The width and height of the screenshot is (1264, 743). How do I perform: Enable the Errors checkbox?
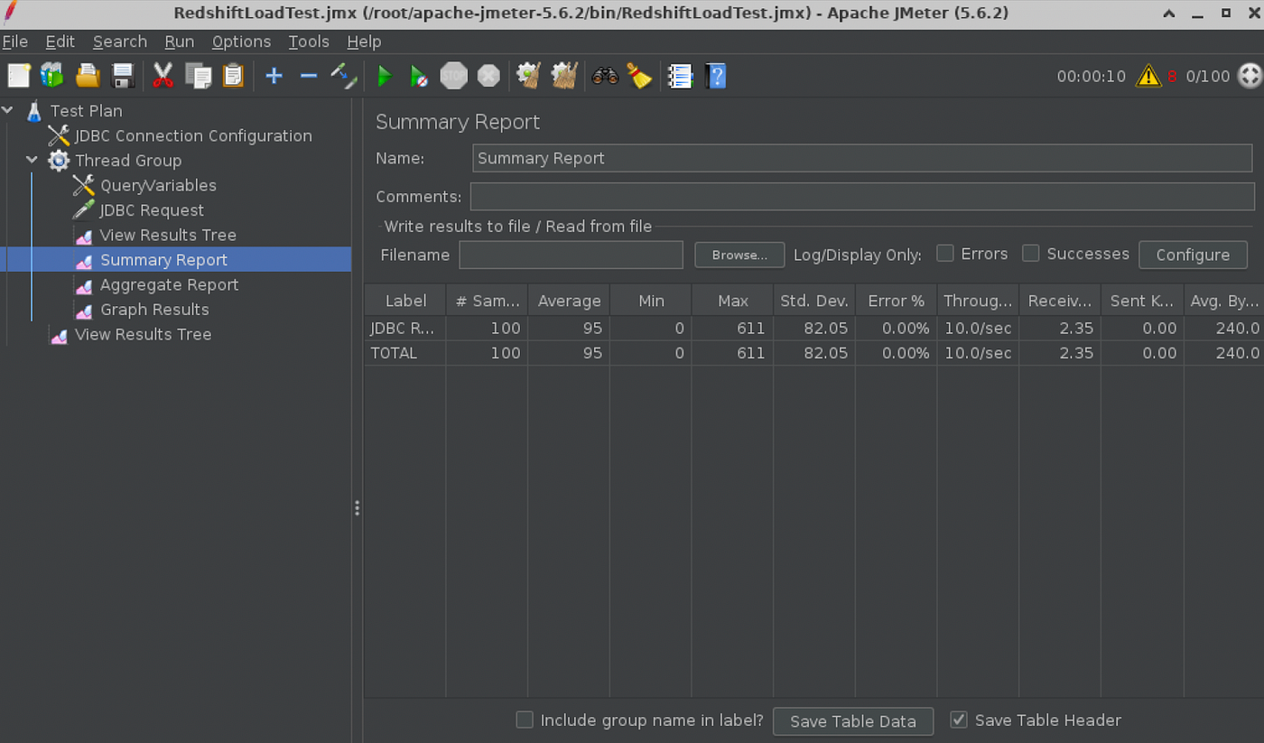point(945,254)
